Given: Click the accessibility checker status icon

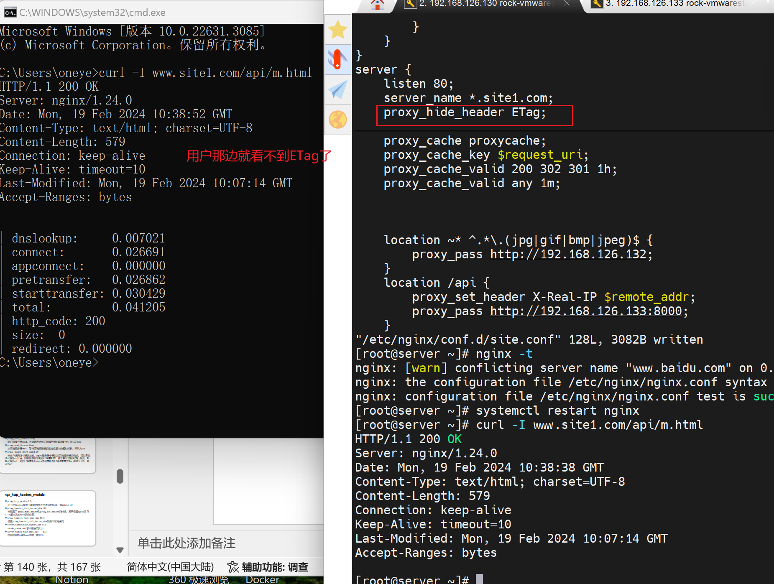Looking at the screenshot, I should [x=233, y=567].
